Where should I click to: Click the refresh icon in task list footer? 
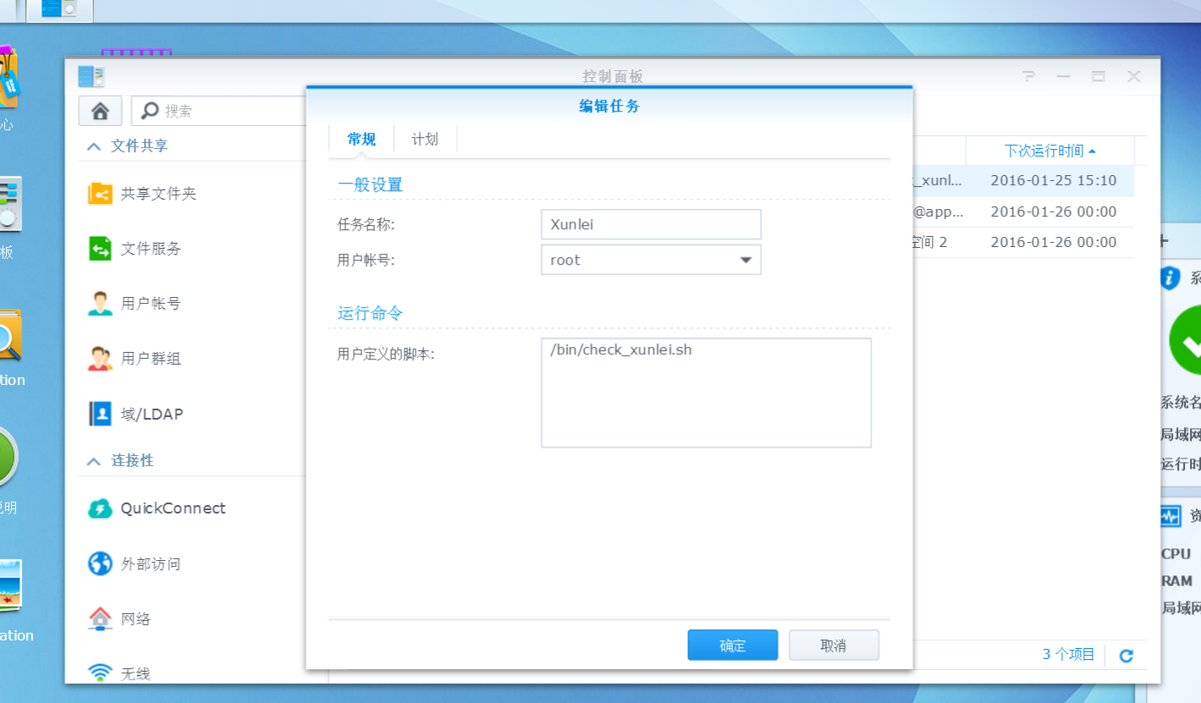pyautogui.click(x=1126, y=656)
